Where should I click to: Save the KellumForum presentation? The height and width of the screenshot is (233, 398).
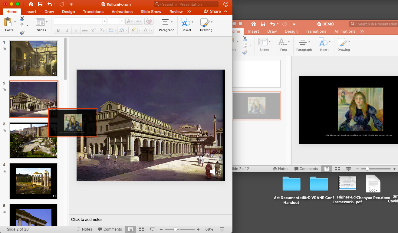click(x=40, y=4)
